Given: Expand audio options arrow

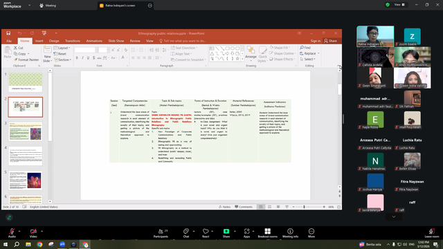Looking at the screenshot, I should (19, 231).
